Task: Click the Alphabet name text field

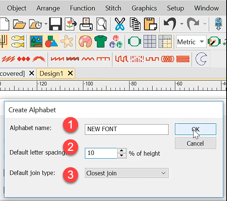Action: coord(127,129)
